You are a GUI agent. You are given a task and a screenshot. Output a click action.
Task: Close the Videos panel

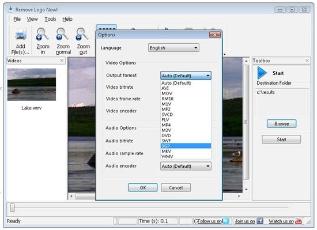click(x=62, y=61)
